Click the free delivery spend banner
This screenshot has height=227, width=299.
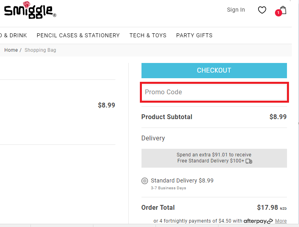[214, 158]
